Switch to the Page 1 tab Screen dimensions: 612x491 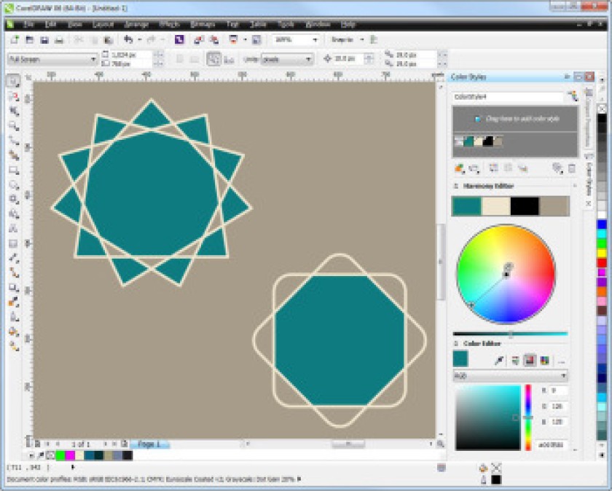(x=149, y=444)
